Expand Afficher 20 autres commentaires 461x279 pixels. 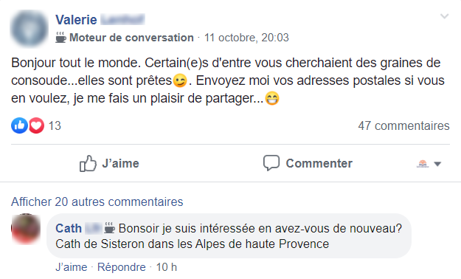[x=97, y=202]
